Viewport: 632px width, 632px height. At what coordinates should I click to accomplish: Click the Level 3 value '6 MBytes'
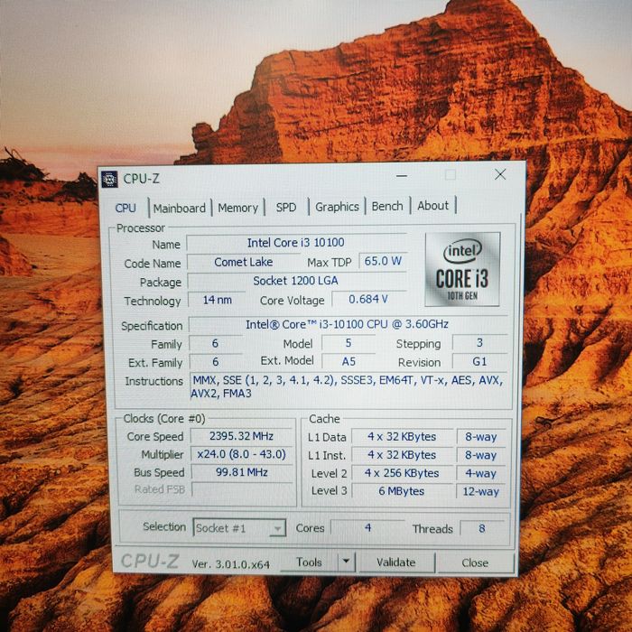click(402, 491)
